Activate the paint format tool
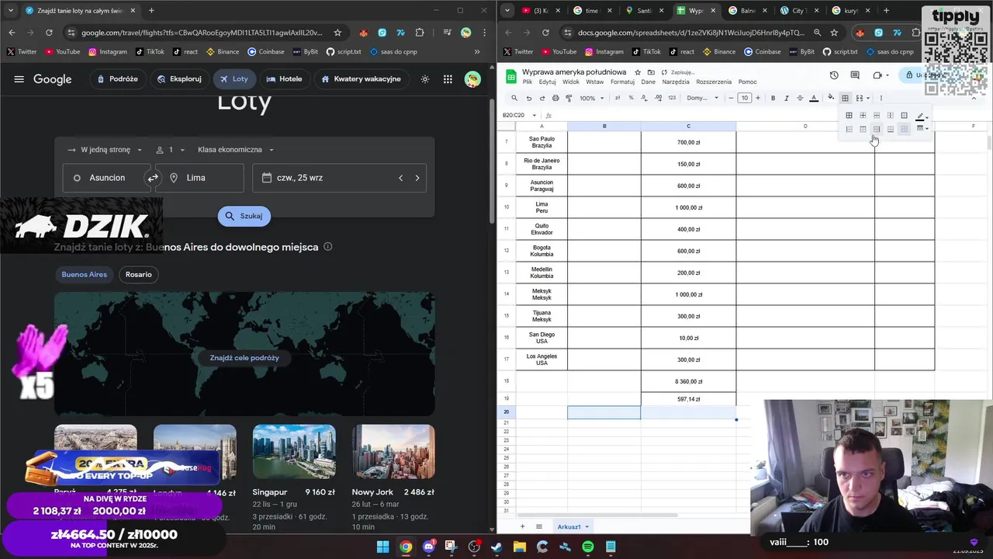The width and height of the screenshot is (993, 559). (569, 98)
